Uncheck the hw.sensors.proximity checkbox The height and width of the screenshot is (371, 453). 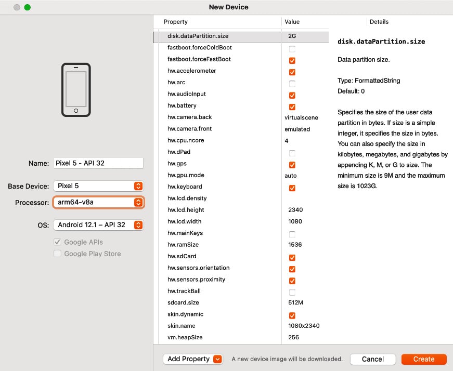[292, 281]
